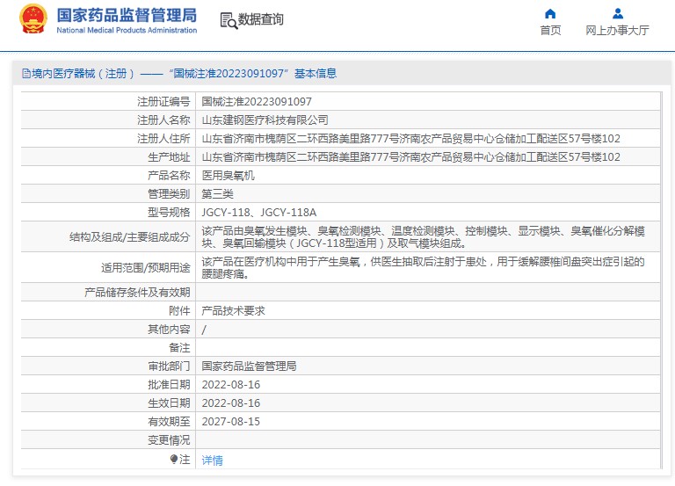Click the 注册证编号 row label
Viewport: 675px width, 486px height.
pyautogui.click(x=163, y=102)
